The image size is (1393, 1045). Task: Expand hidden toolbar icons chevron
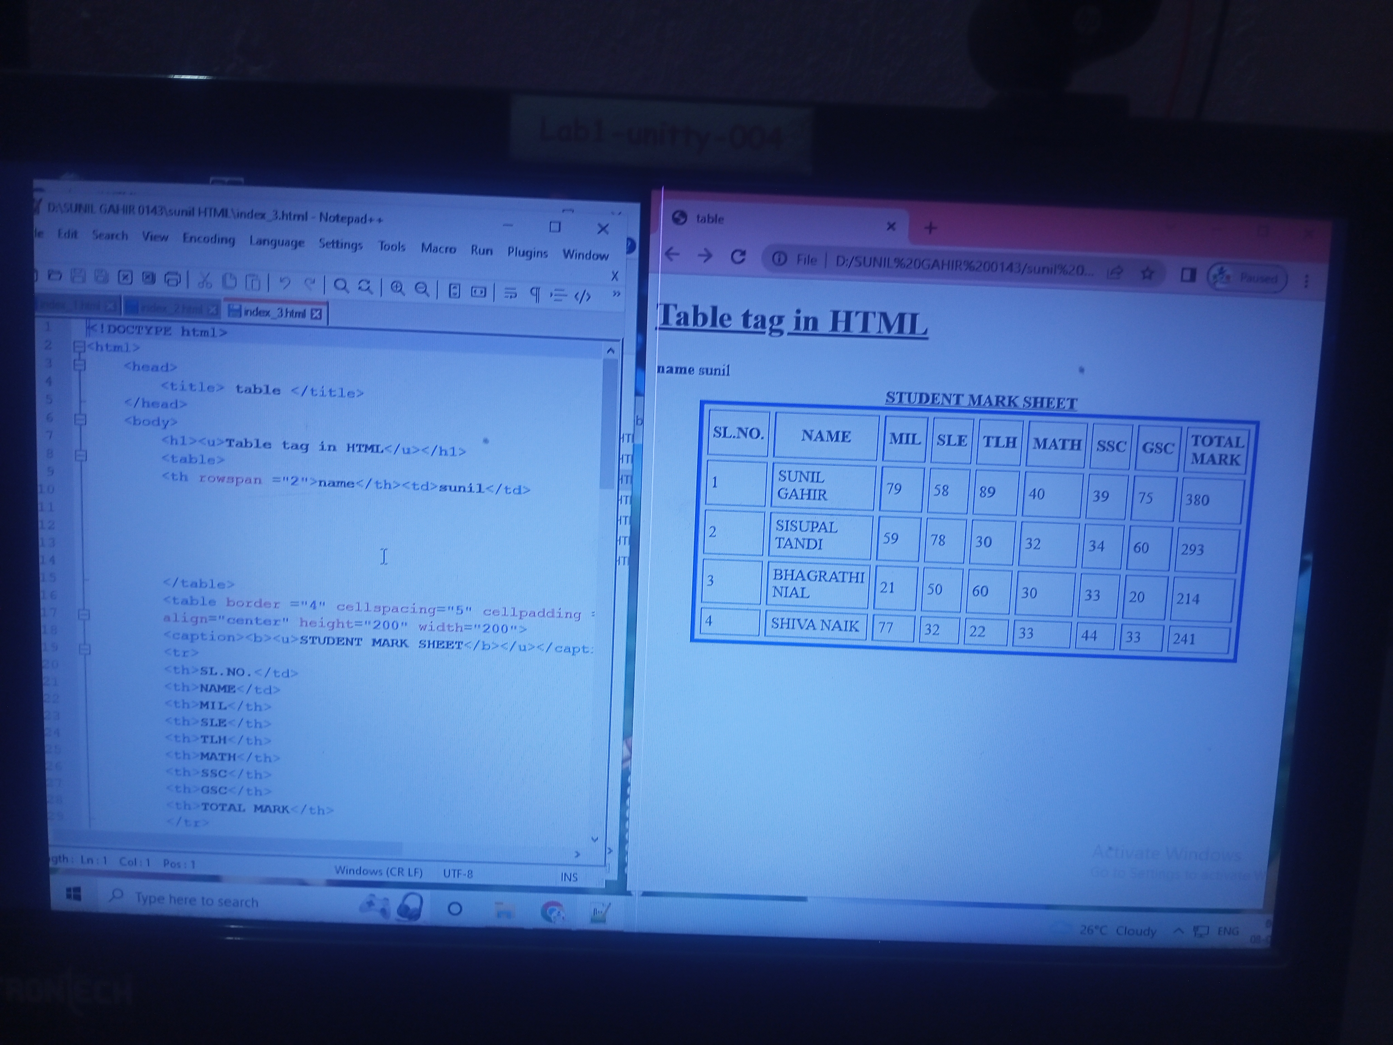click(616, 294)
